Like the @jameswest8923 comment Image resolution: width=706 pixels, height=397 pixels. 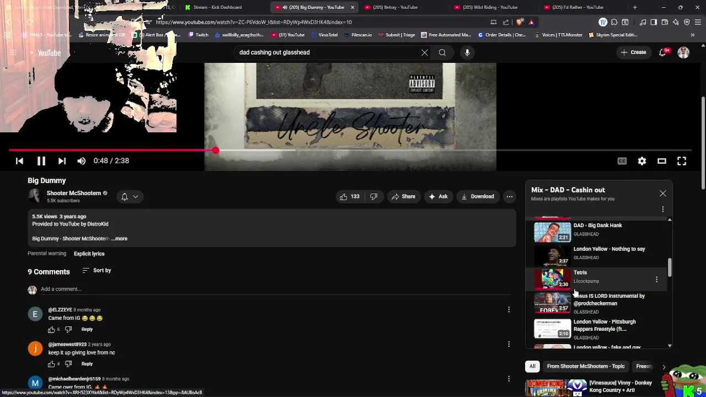tap(51, 364)
